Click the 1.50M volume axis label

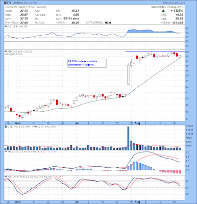tap(190, 126)
